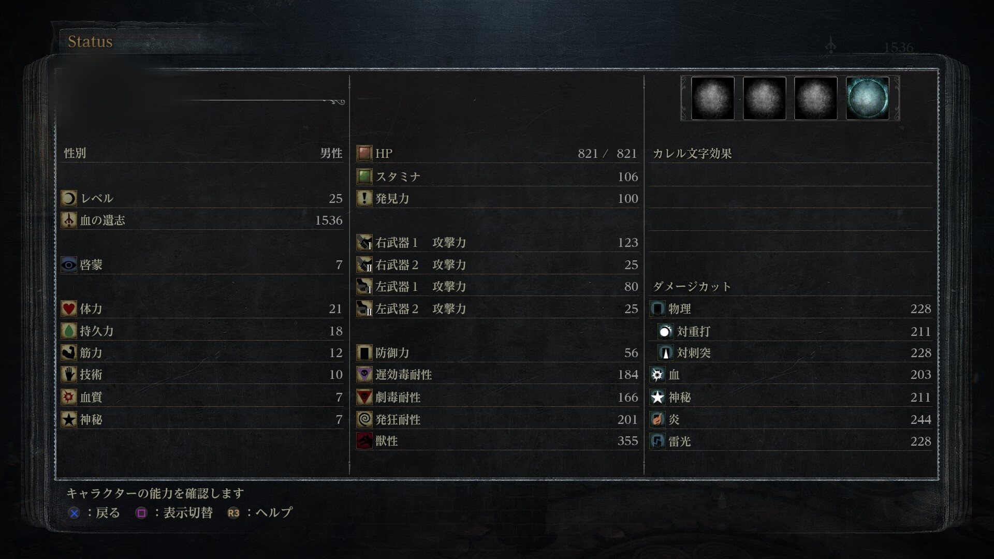Select the flexed arm Strength (筋力) icon
The image size is (994, 559).
point(69,352)
